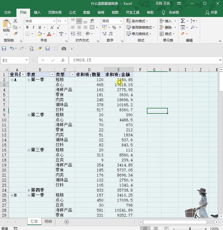The width and height of the screenshot is (223, 230).
Task: Click the AutoSum Σ icon
Action: click(183, 20)
